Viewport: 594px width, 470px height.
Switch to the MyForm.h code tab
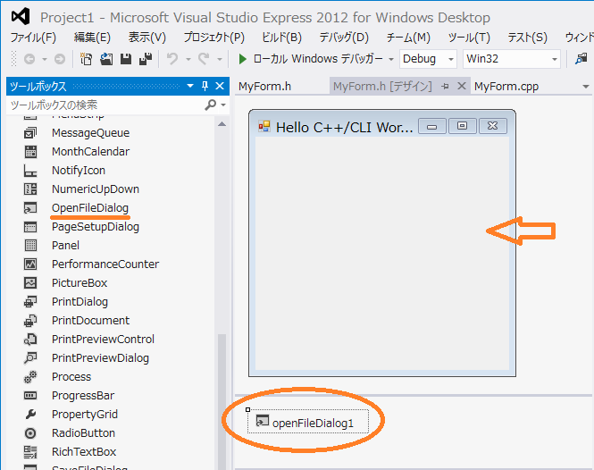point(264,87)
